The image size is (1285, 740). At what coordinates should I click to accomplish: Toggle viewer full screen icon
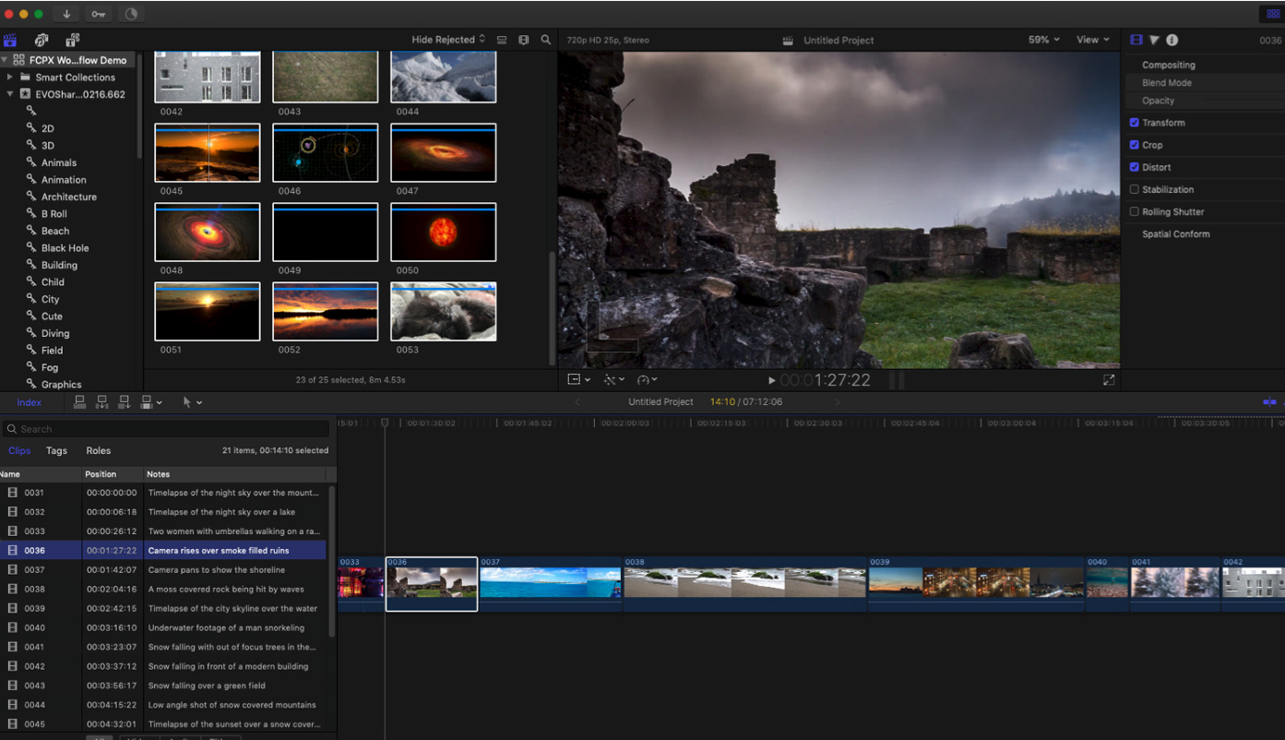[x=1109, y=379]
